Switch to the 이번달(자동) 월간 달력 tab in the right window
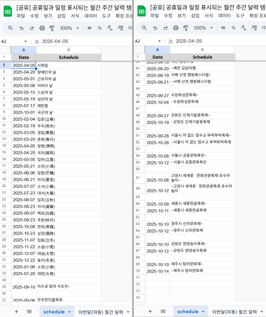Image resolution: width=266 pixels, height=317 pixels. pos(234,312)
